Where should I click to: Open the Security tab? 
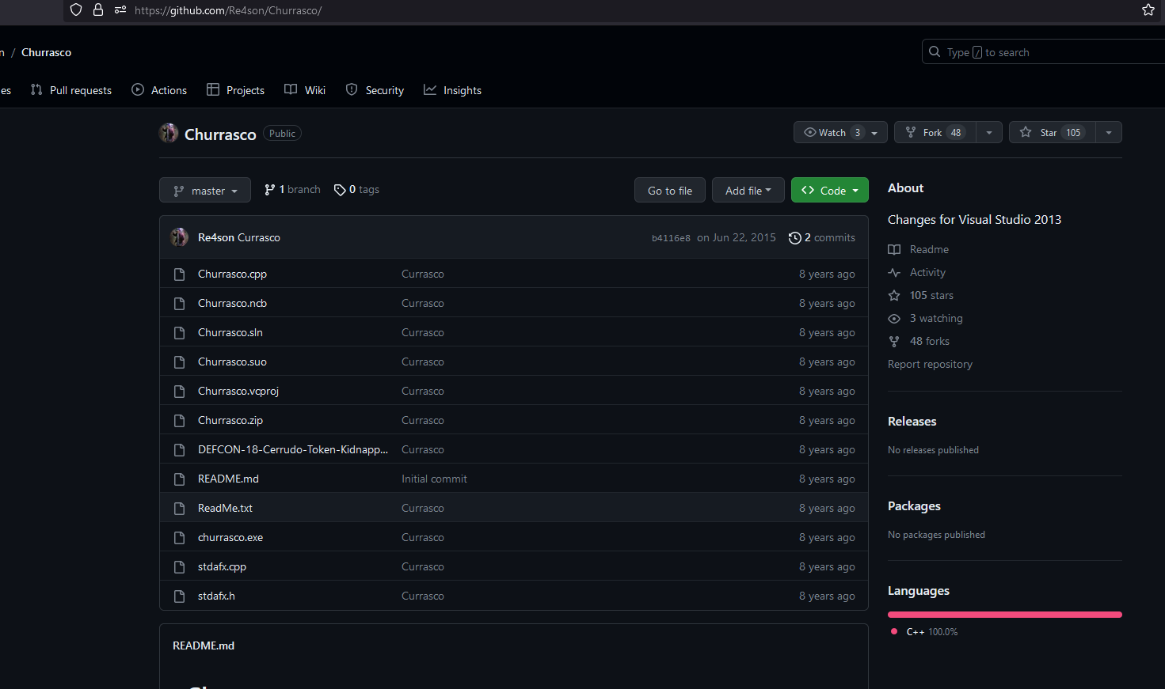375,90
